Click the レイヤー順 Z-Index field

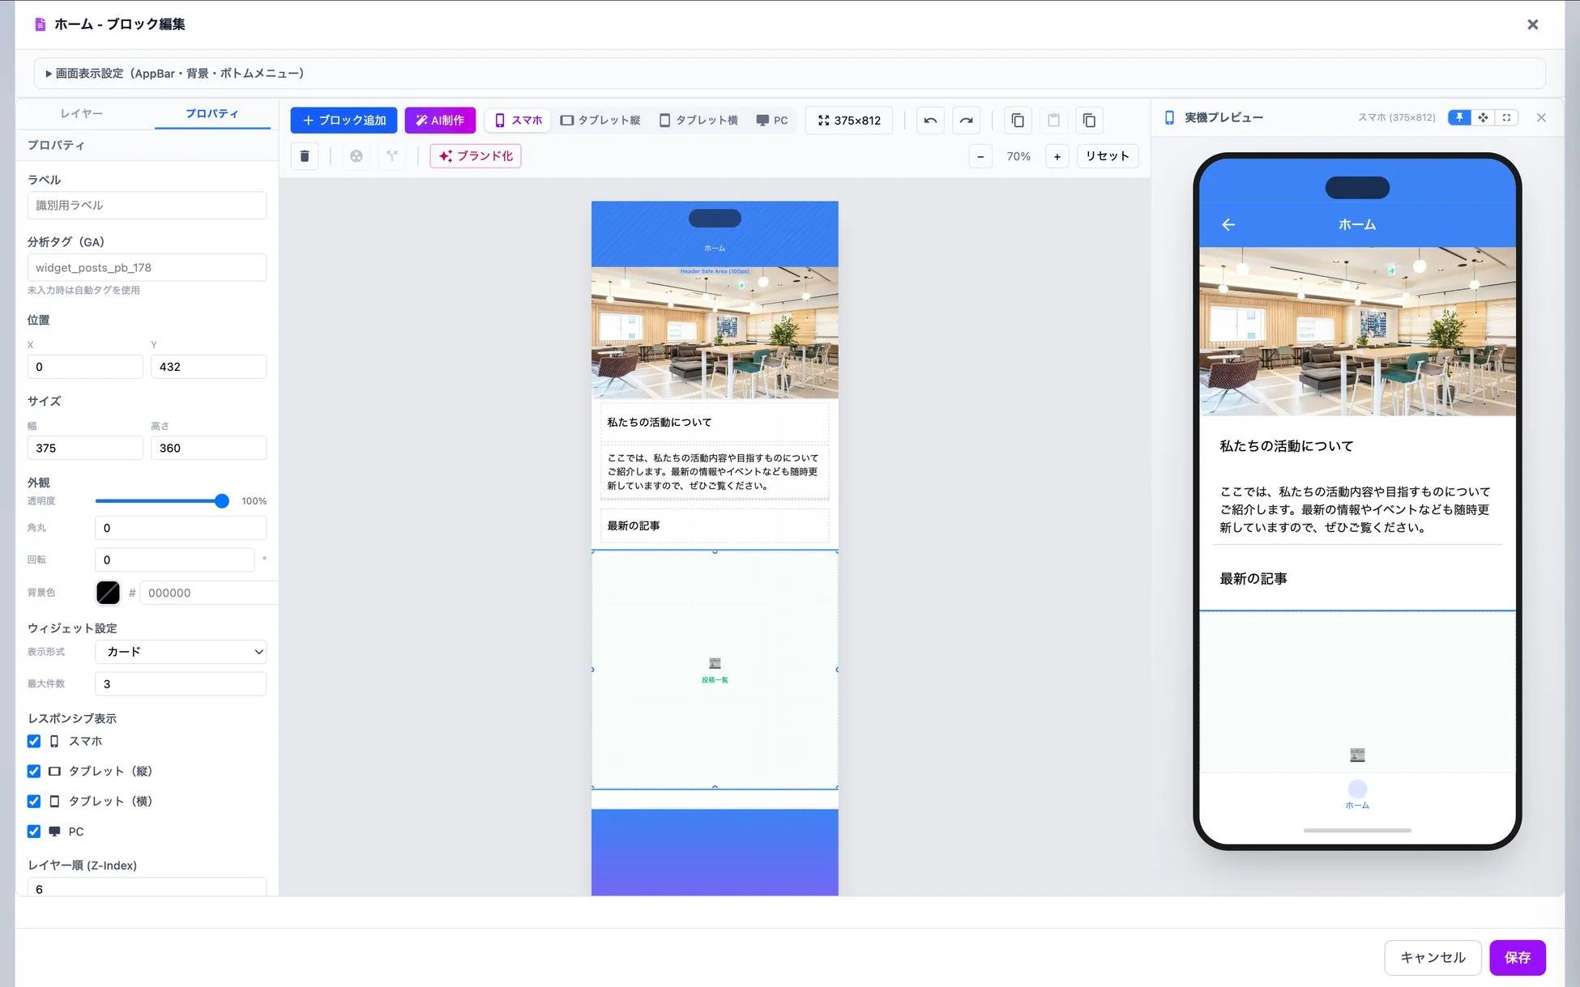tap(147, 887)
